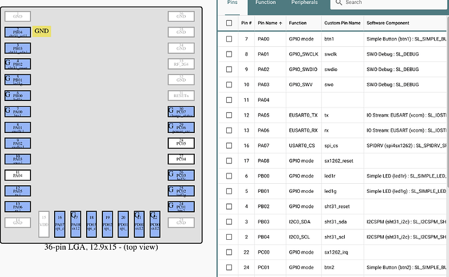This screenshot has width=449, height=277.
Task: Click the Pin # column header
Action: point(246,23)
